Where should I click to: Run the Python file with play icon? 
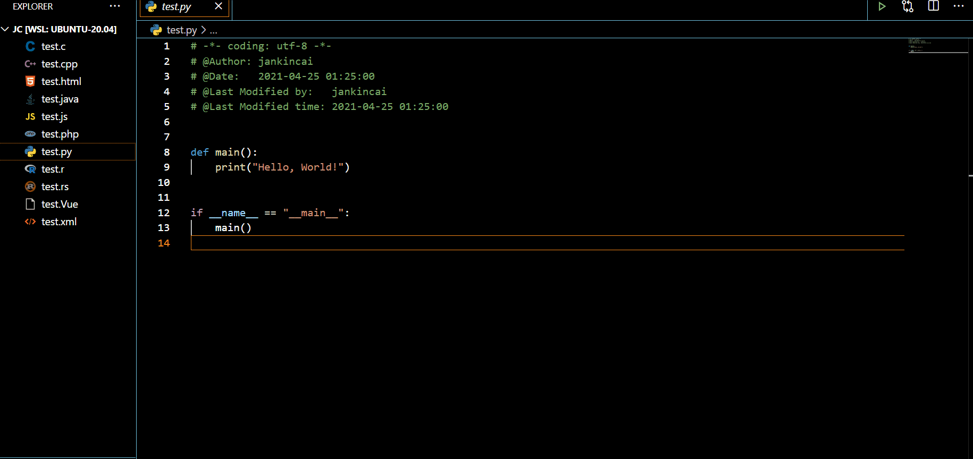882,6
